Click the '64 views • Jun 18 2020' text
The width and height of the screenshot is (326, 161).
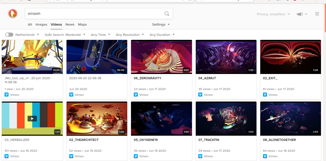(279, 151)
